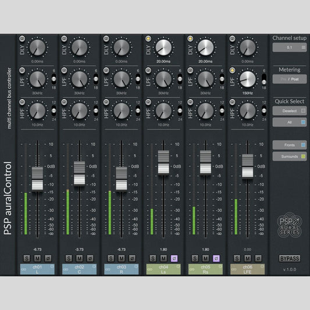Switch Metering between Pre and Post
This screenshot has height=310, width=310.
(290, 79)
